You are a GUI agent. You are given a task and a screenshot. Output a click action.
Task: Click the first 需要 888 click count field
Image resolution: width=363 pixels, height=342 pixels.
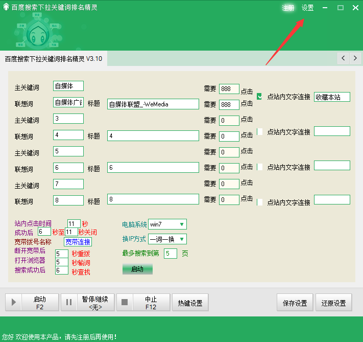[229, 89]
